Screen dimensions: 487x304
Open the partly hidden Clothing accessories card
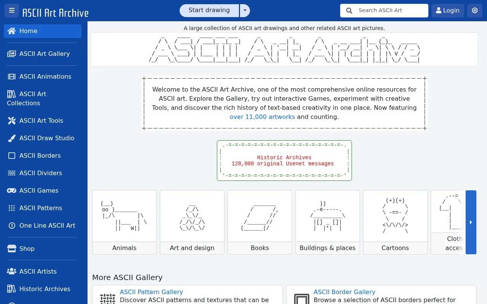point(448,222)
